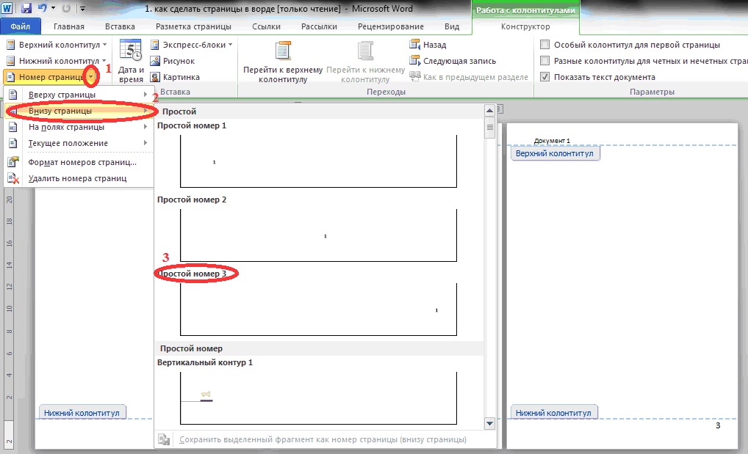Click the Картинка clip art icon
Screen dimensions: 748x454
(154, 77)
